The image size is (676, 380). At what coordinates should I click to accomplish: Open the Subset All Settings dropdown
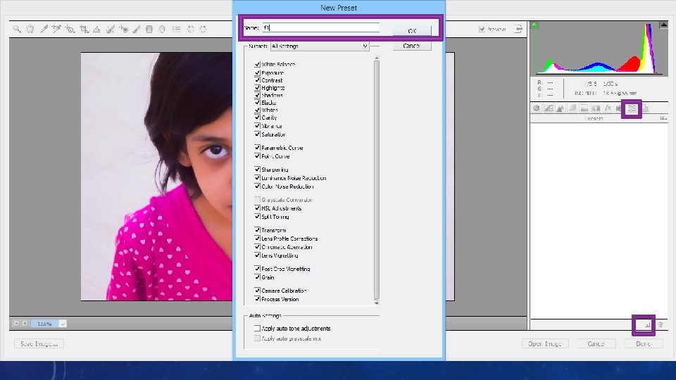pos(320,46)
